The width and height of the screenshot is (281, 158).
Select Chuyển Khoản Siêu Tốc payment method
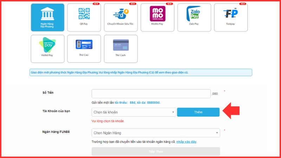coord(120,17)
